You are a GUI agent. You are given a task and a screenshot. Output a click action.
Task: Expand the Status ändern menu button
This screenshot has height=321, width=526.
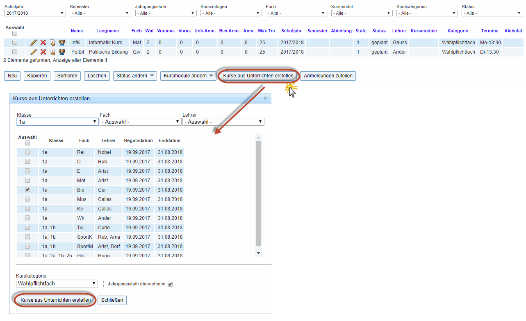pyautogui.click(x=135, y=76)
